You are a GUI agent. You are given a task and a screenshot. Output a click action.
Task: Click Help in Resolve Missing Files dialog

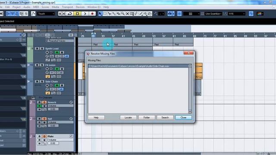pyautogui.click(x=96, y=118)
